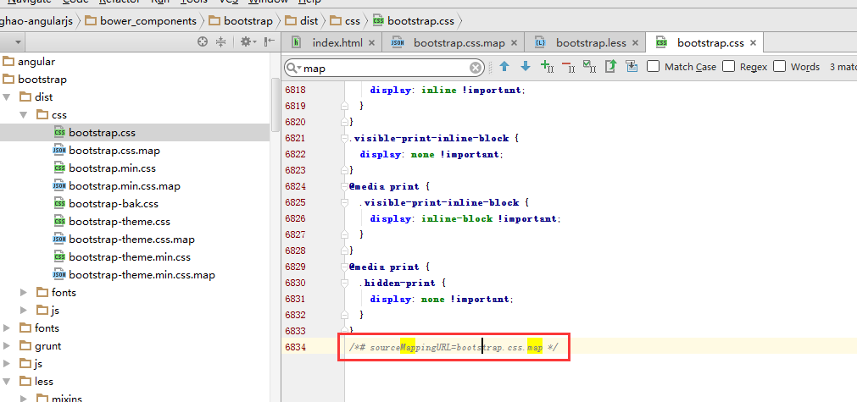Screen dimensions: 857x402
Task: Expand the js folder inside dist
Action: point(24,311)
